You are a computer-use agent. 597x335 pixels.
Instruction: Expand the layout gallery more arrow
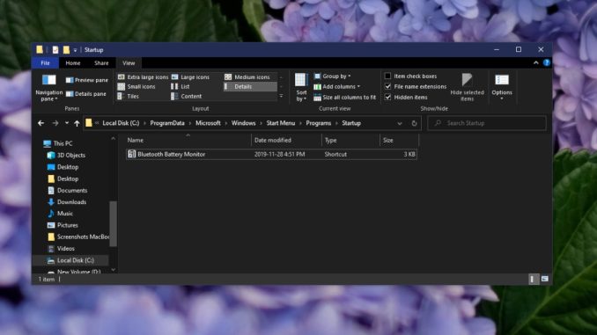(281, 96)
